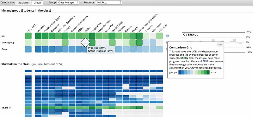The height and width of the screenshot is (117, 253).
Task: Click the Me Variables topic cell
Action: 38,36
